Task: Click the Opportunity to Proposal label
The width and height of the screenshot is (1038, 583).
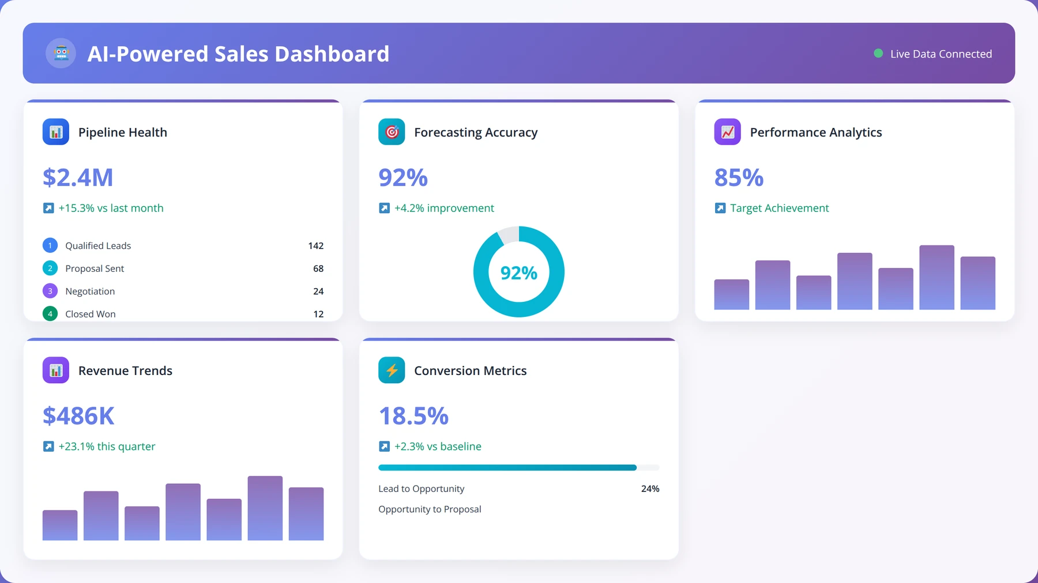Action: tap(430, 509)
